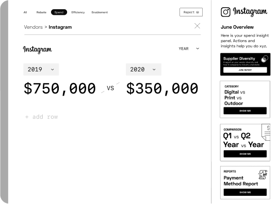Screen dimensions: 279x204
Task: Go back to Vendors breadcrumb link
Action: [x=34, y=27]
